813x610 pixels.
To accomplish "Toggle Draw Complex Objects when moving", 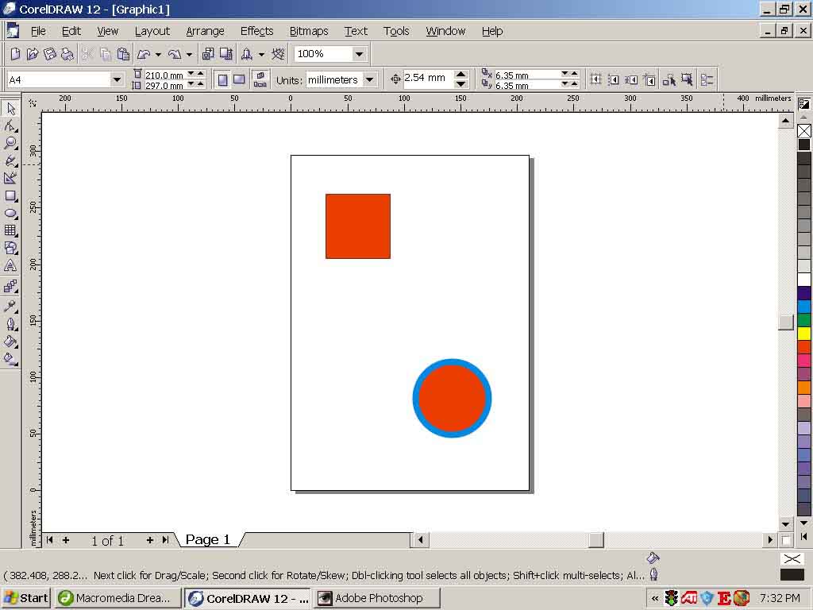I will (x=669, y=80).
